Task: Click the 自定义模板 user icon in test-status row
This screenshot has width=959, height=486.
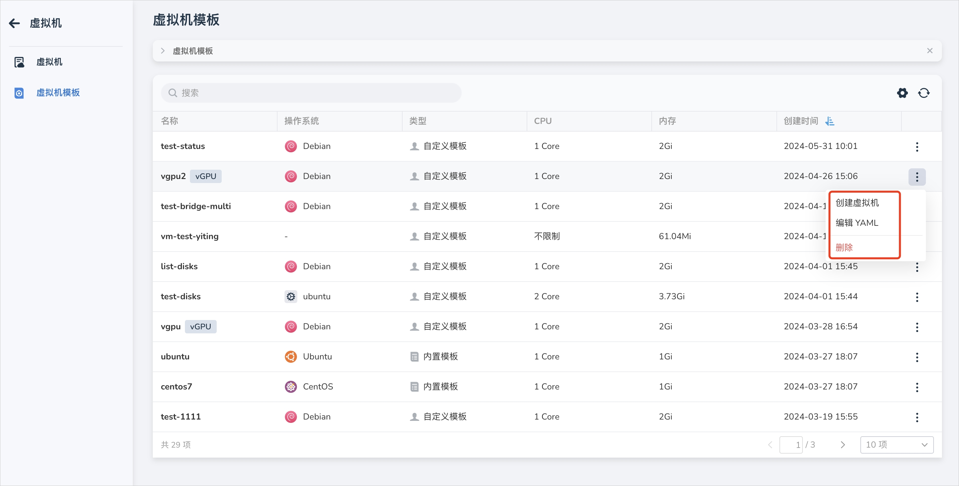Action: [x=414, y=146]
